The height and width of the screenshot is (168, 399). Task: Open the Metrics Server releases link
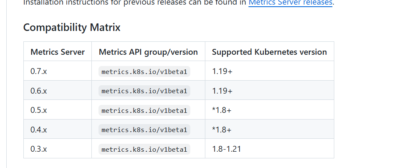[290, 3]
